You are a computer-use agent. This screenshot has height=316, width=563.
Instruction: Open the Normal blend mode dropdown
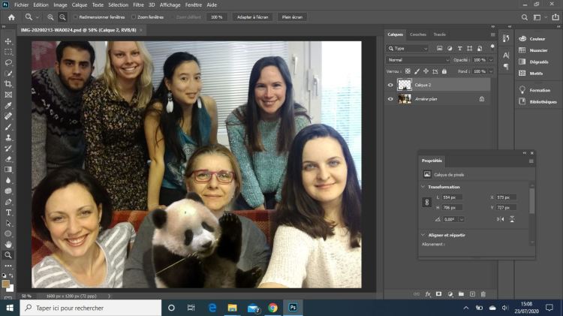[418, 60]
